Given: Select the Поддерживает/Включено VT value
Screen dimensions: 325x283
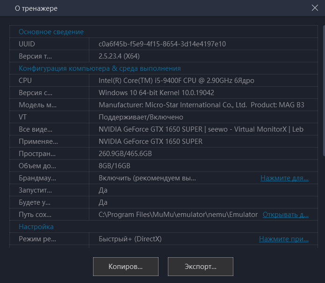Looking at the screenshot, I should tap(141, 117).
